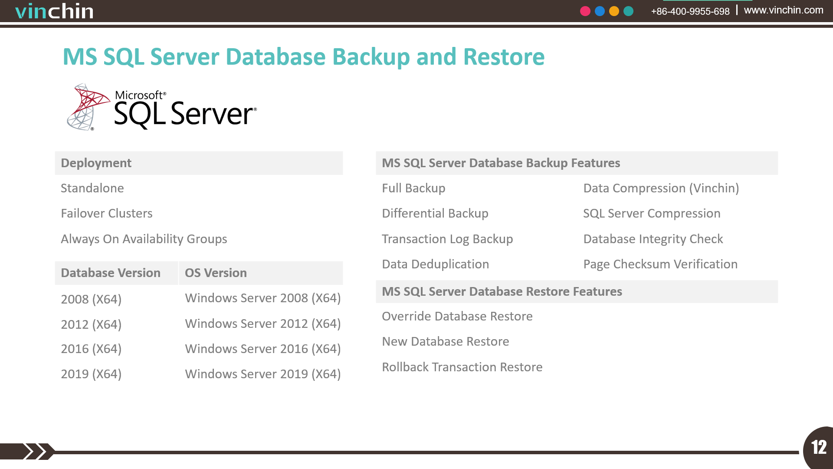Select the 2019 (X64) database version
833x469 pixels.
click(x=91, y=374)
